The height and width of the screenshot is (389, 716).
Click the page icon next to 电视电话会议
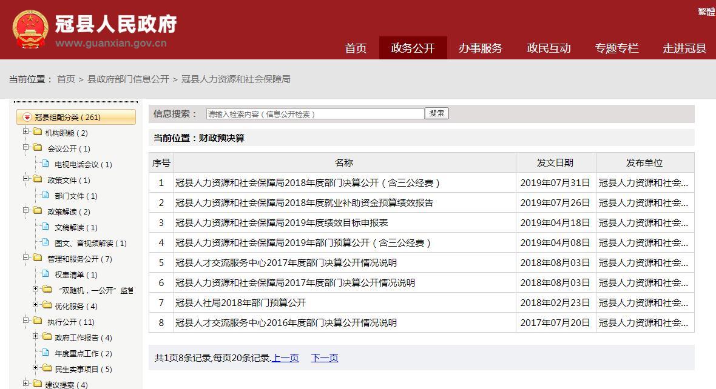point(46,163)
